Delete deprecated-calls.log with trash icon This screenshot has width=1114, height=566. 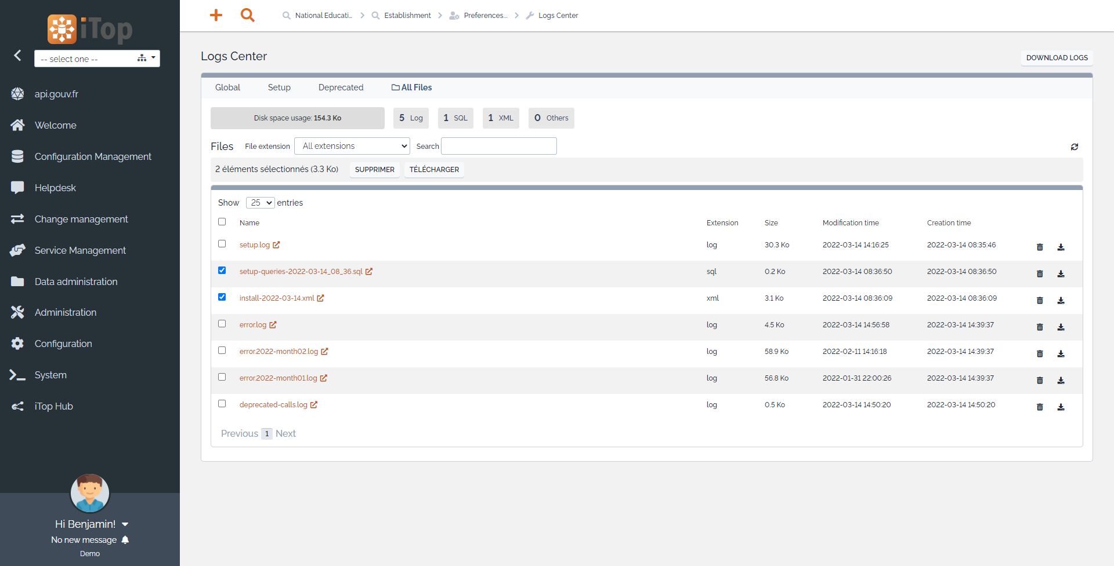[1040, 407]
